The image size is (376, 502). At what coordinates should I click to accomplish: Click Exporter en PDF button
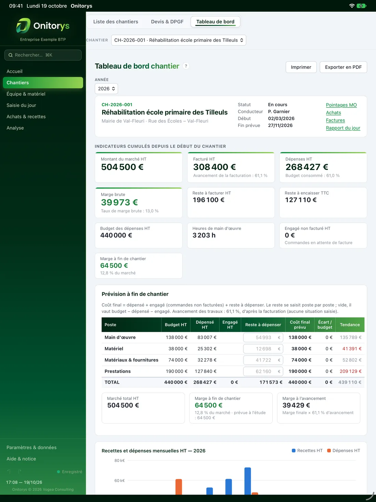(x=343, y=67)
